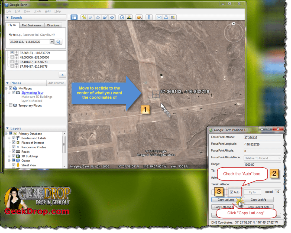Open the Tools menu
The image size is (291, 233).
pos(37,11)
